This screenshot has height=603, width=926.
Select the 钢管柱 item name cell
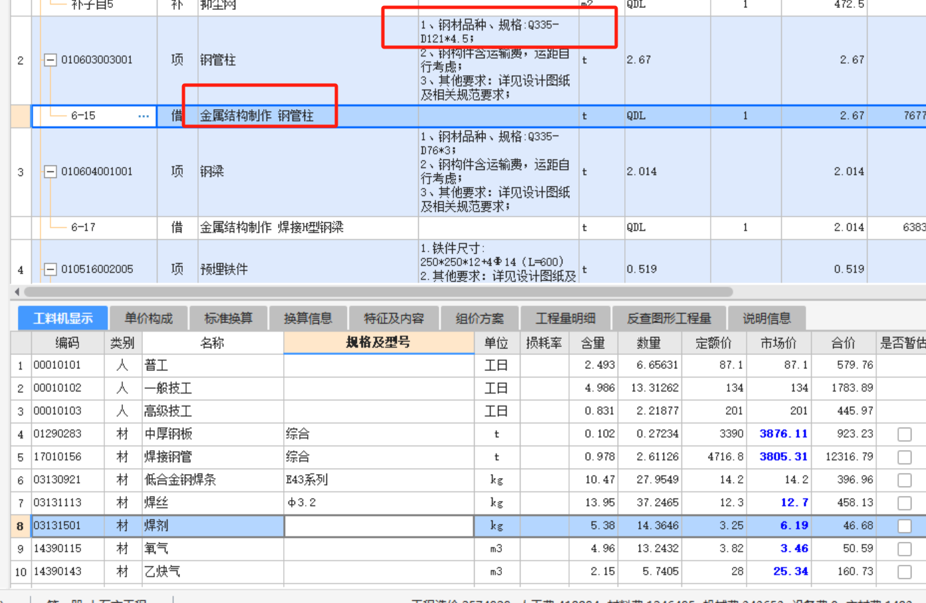(x=308, y=60)
